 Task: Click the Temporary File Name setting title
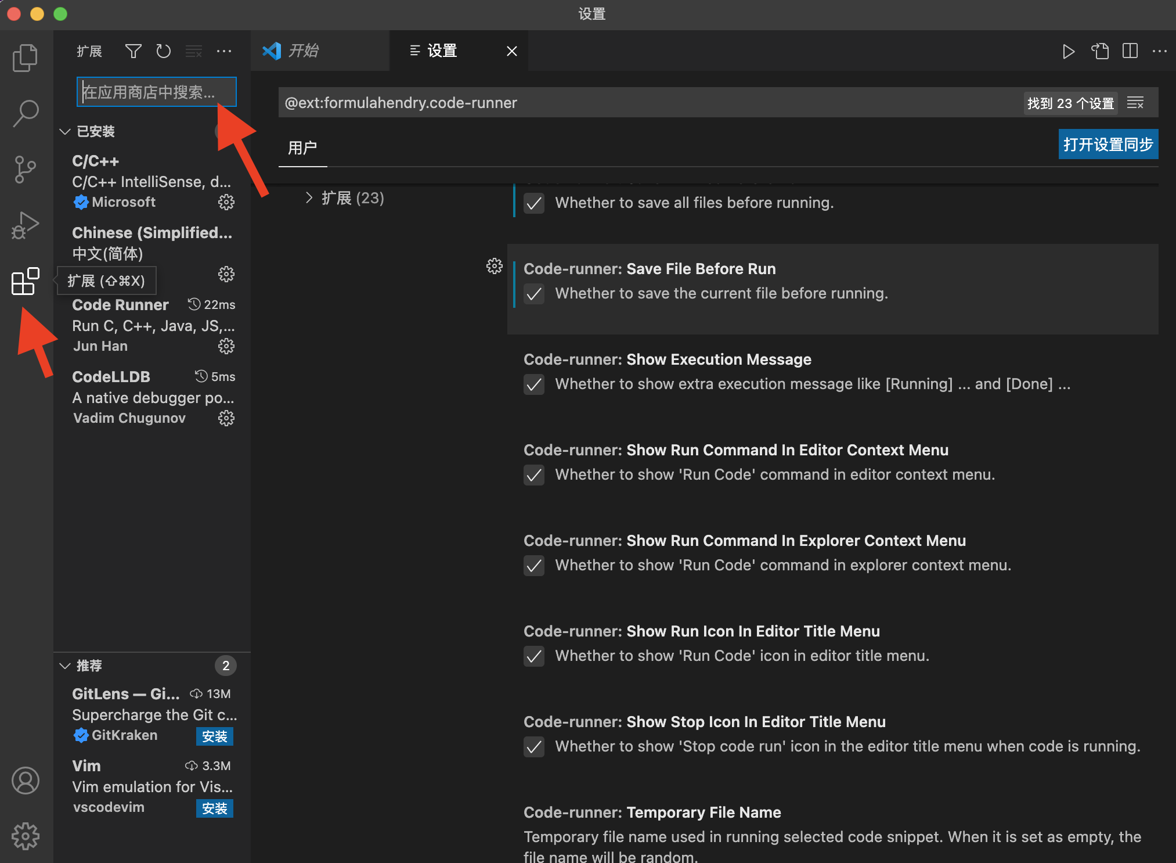[652, 812]
